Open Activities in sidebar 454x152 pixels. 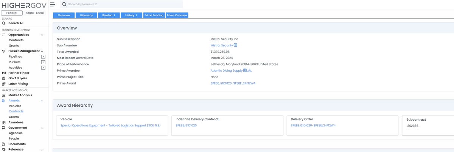[x=15, y=68]
